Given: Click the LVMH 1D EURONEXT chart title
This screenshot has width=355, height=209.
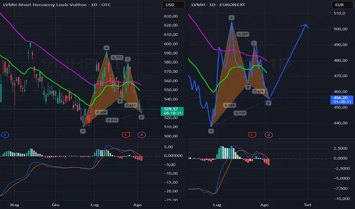Looking at the screenshot, I should click(x=218, y=5).
